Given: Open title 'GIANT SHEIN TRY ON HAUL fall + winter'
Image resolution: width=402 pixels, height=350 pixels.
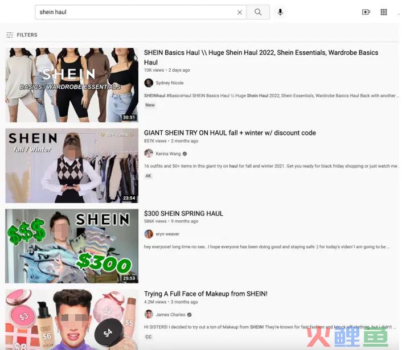Looking at the screenshot, I should click(x=229, y=133).
